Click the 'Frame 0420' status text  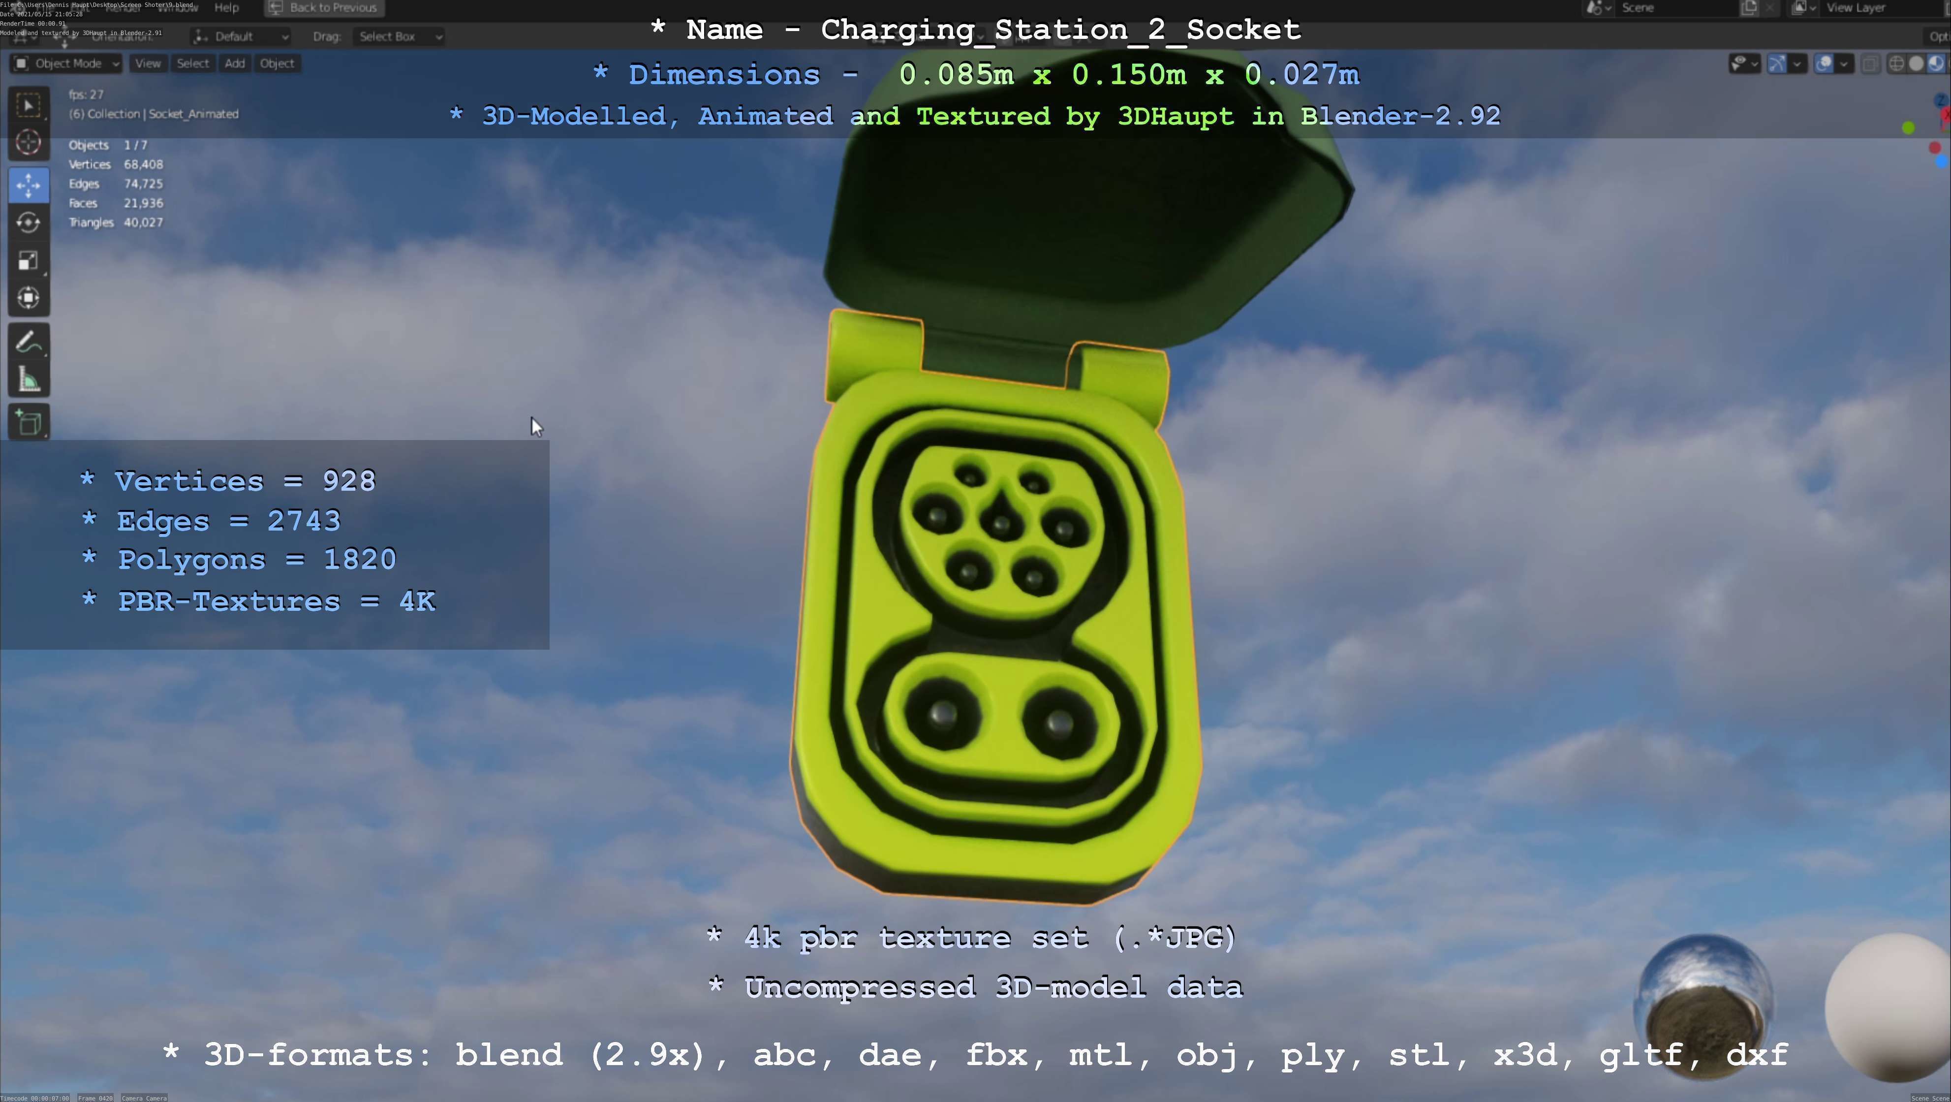click(x=95, y=1098)
